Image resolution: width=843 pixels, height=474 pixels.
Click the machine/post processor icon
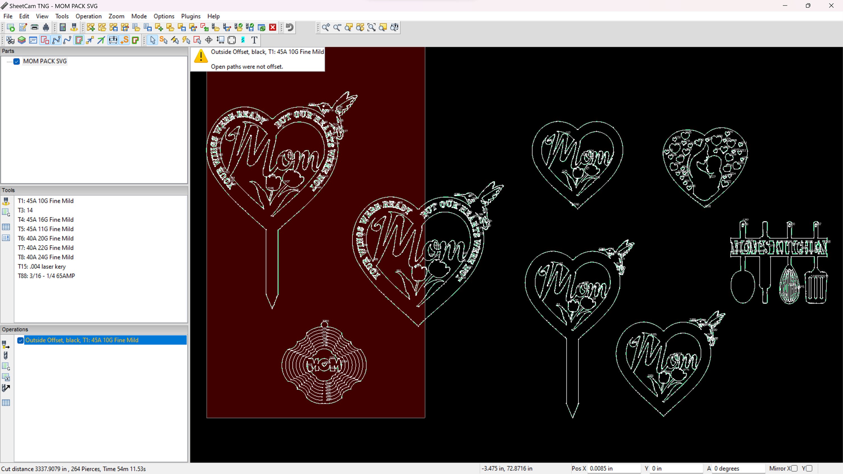[113, 40]
